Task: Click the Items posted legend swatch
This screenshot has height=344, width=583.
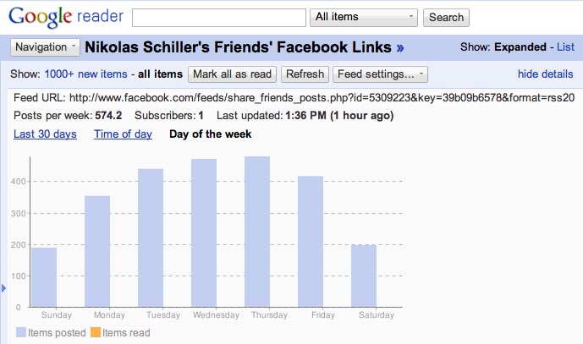Action: tap(21, 332)
